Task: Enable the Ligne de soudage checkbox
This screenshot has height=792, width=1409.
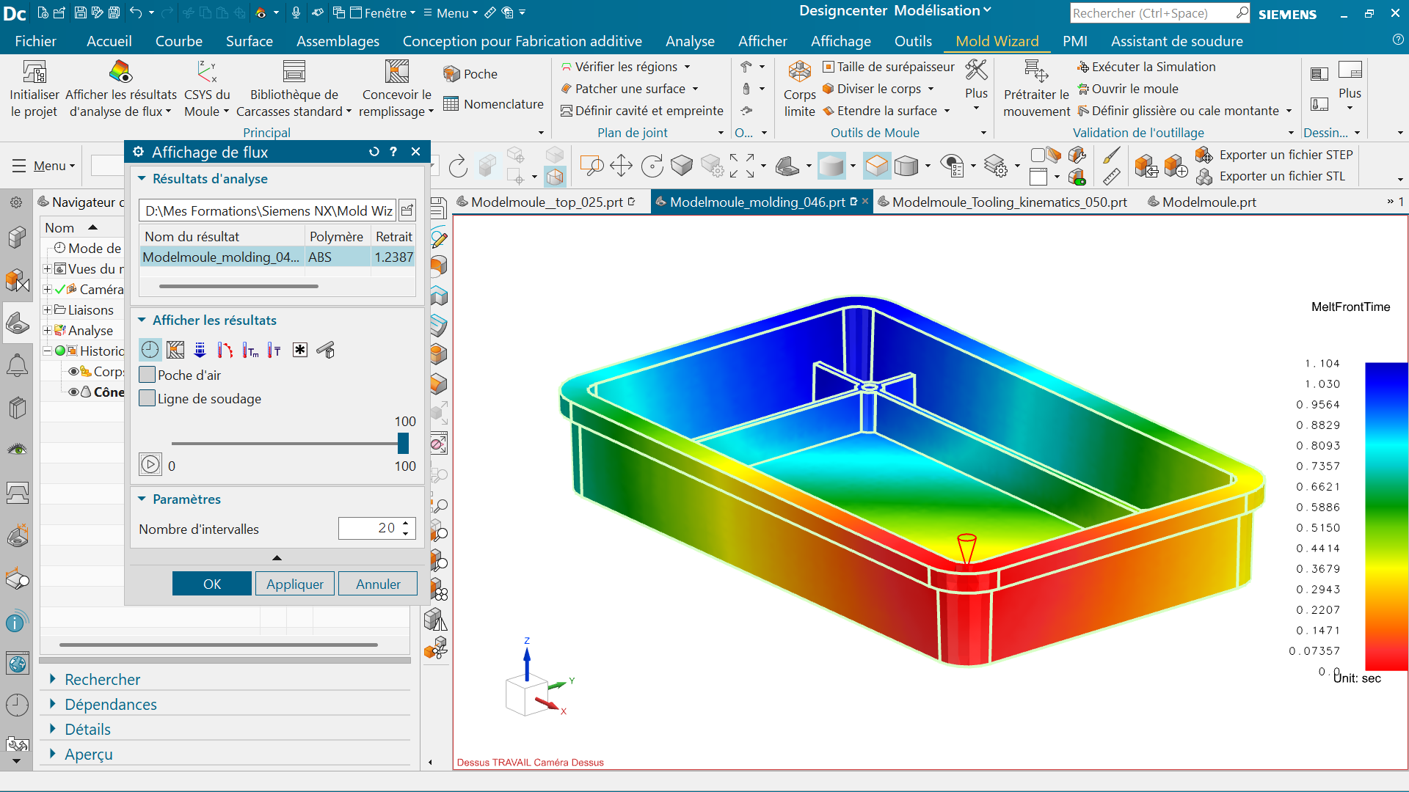Action: point(147,398)
